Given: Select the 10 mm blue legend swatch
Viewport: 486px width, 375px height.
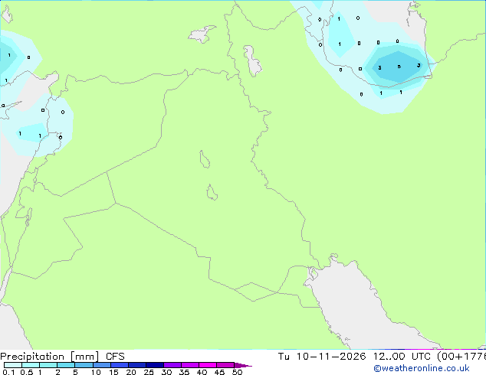Looking at the screenshot, I should [x=102, y=365].
